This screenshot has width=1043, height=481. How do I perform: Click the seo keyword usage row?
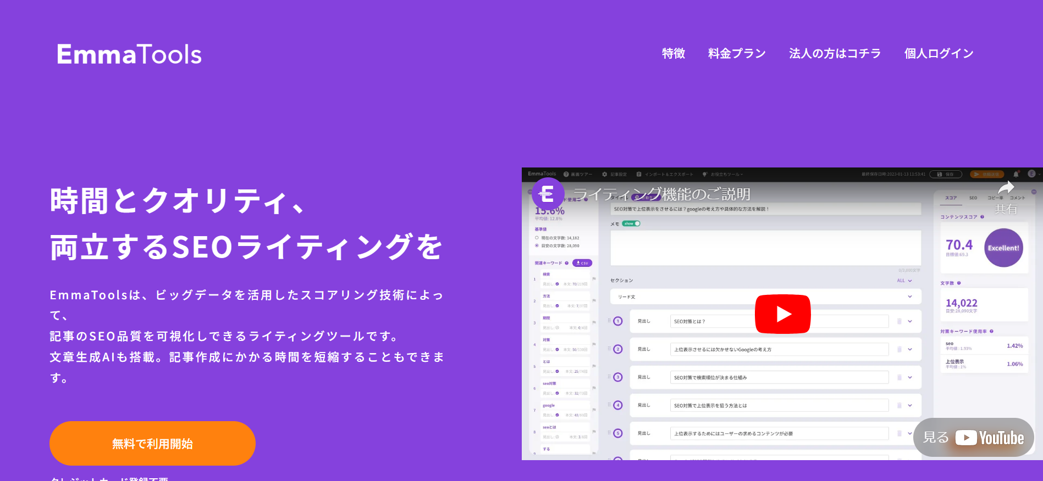[x=984, y=345]
